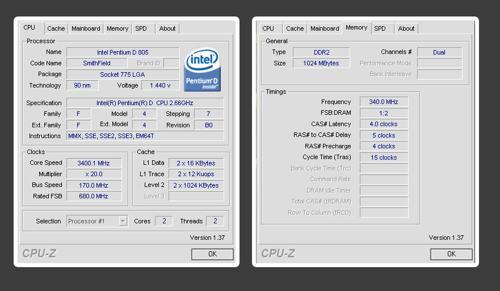Screen dimensions: 500x291
Task: Click the Instructions value MMX, SSE, SSE2
Action: click(x=145, y=136)
